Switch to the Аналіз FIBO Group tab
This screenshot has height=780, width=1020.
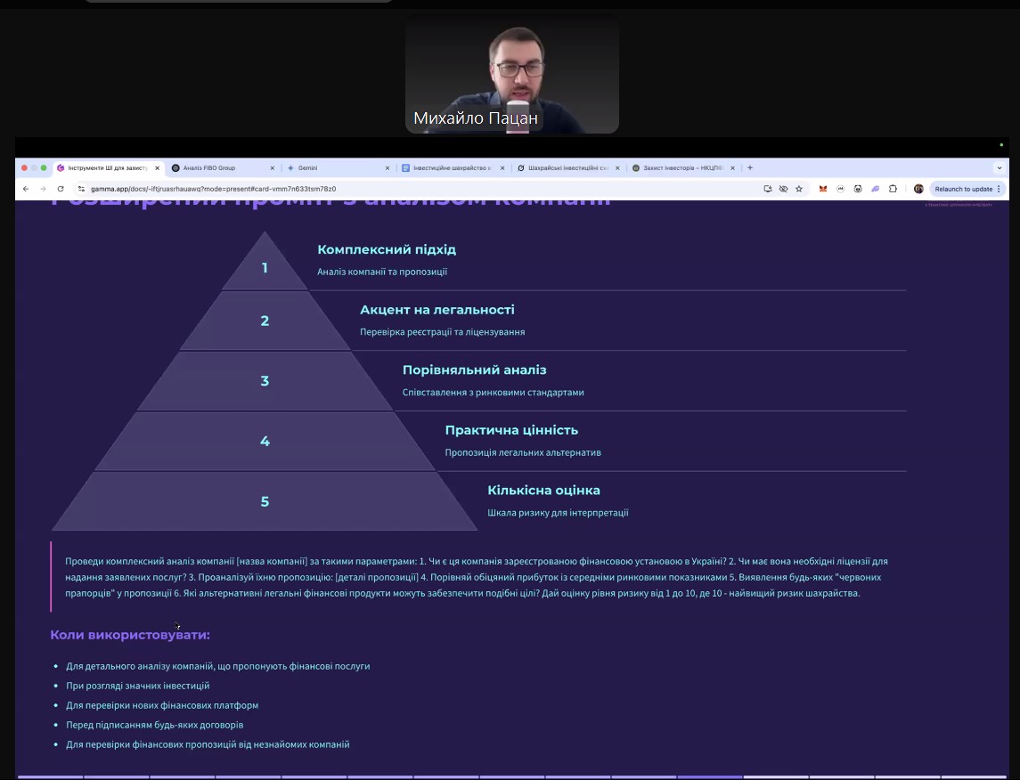[223, 167]
